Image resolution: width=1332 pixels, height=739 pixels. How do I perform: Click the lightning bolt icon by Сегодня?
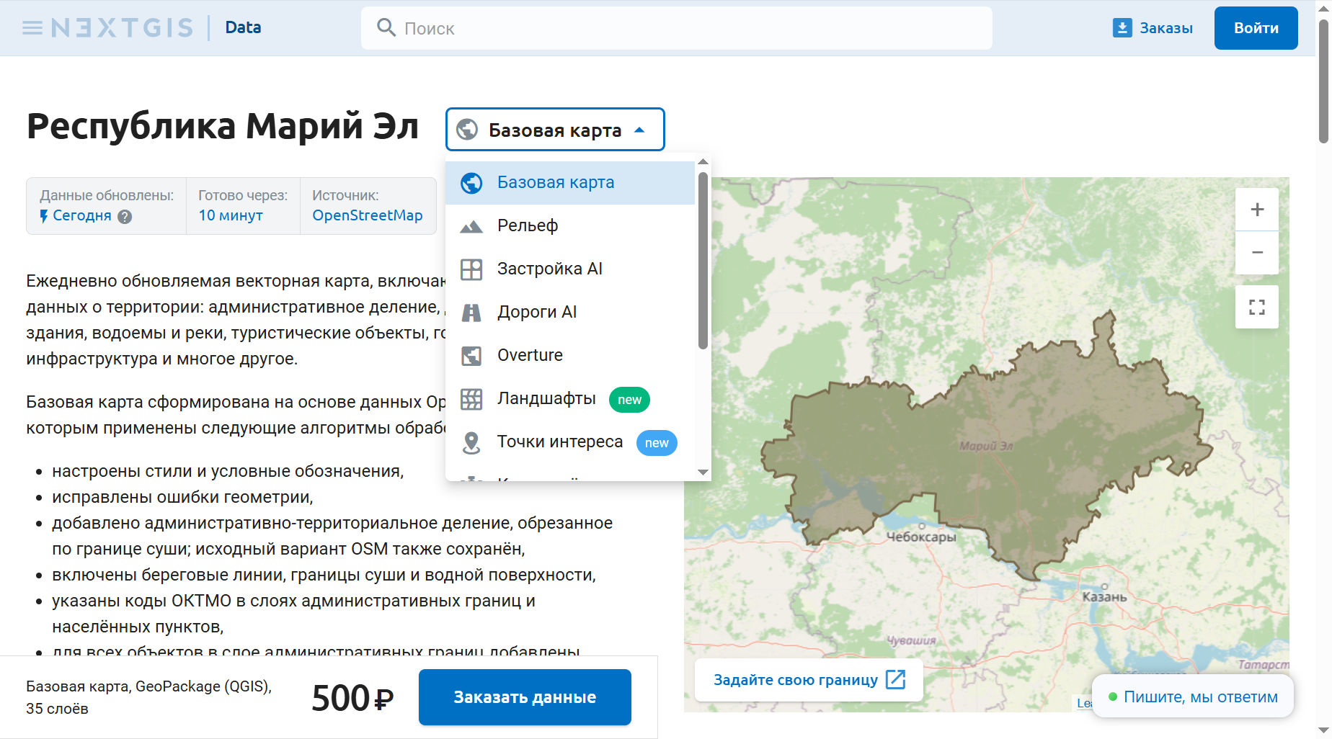[44, 216]
